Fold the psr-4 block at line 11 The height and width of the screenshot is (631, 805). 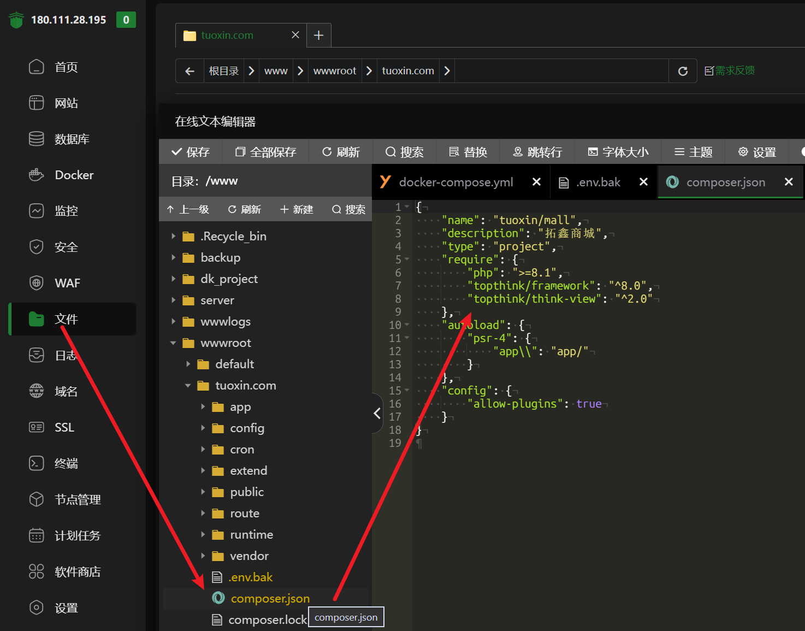(x=407, y=338)
